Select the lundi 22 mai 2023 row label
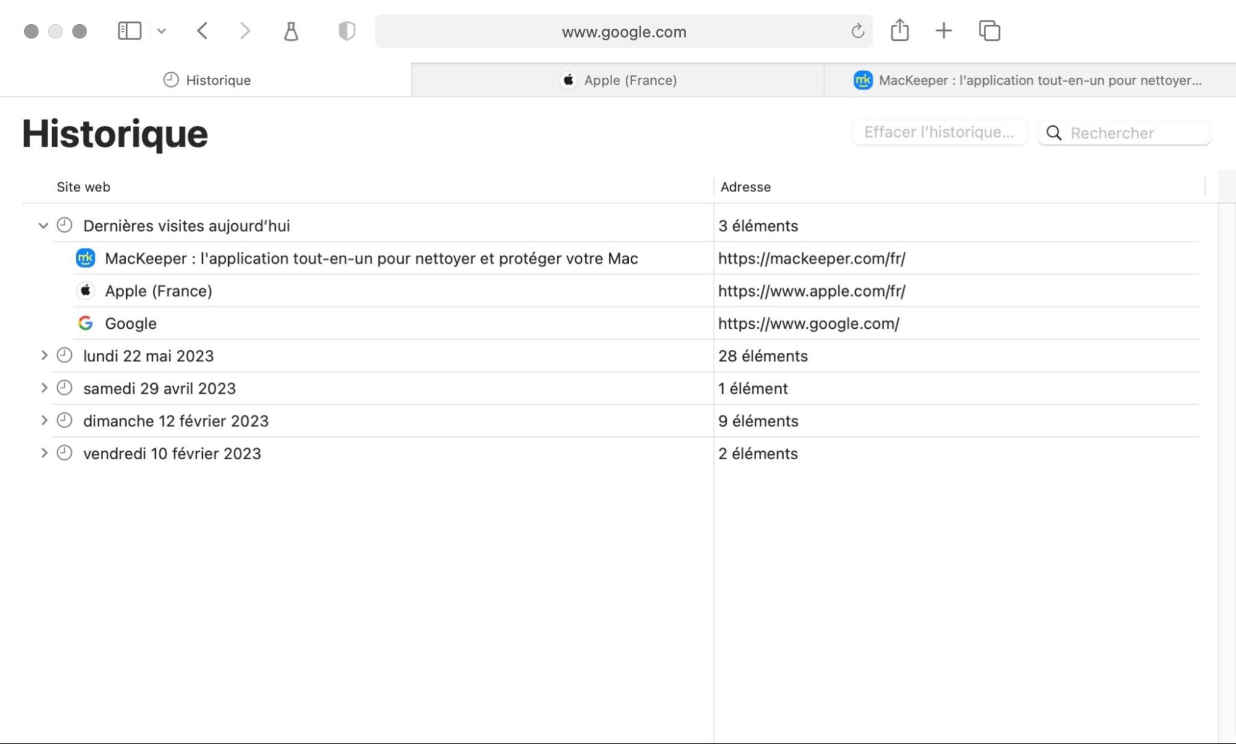This screenshot has height=744, width=1236. tap(148, 356)
